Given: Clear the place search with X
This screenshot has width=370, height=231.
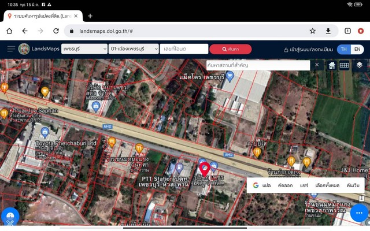Looking at the screenshot, I should [x=317, y=65].
